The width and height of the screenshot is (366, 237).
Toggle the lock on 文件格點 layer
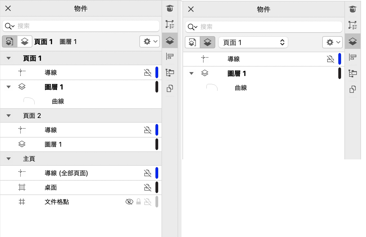pyautogui.click(x=139, y=202)
